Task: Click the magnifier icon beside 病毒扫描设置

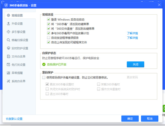Action: point(9,40)
